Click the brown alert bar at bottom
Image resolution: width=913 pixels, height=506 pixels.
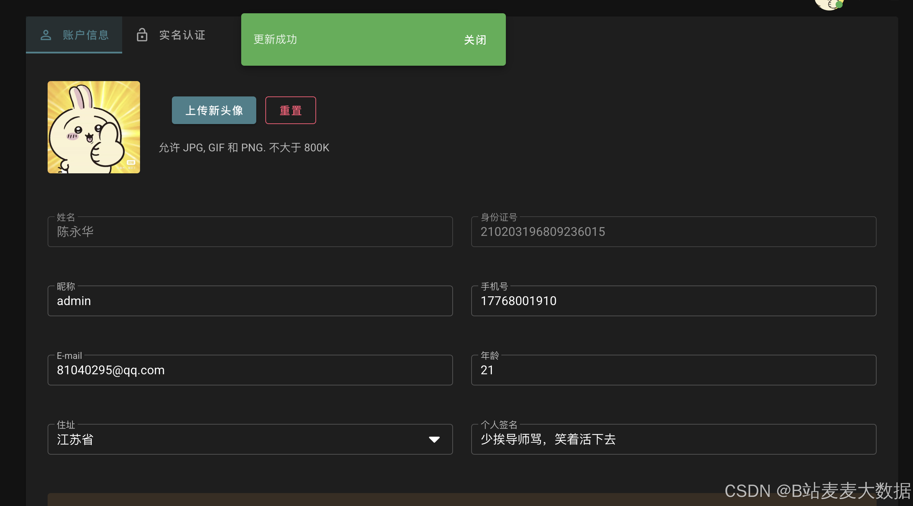pyautogui.click(x=354, y=500)
